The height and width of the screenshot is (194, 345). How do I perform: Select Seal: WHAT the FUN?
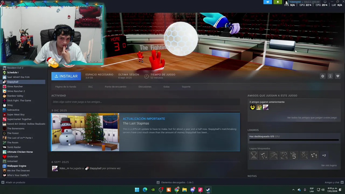point(18,77)
